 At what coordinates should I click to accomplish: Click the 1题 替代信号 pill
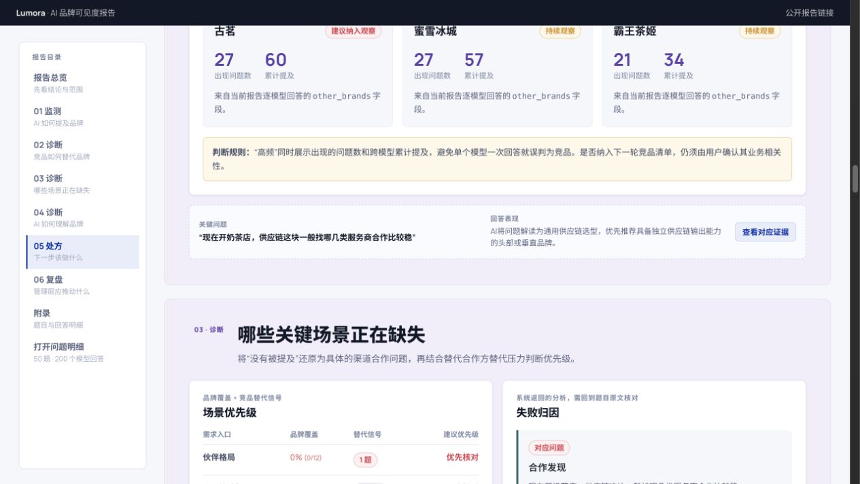click(x=365, y=460)
